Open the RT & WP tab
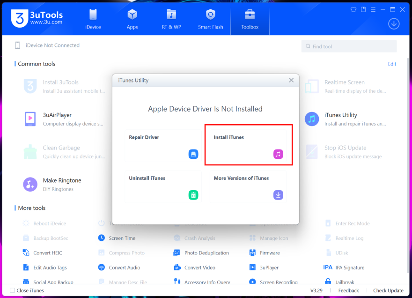Image resolution: width=412 pixels, height=298 pixels. coord(171,19)
